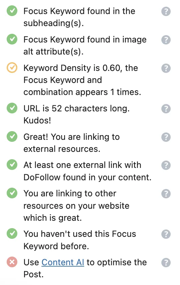Open help for subheading keyword check

(x=166, y=11)
